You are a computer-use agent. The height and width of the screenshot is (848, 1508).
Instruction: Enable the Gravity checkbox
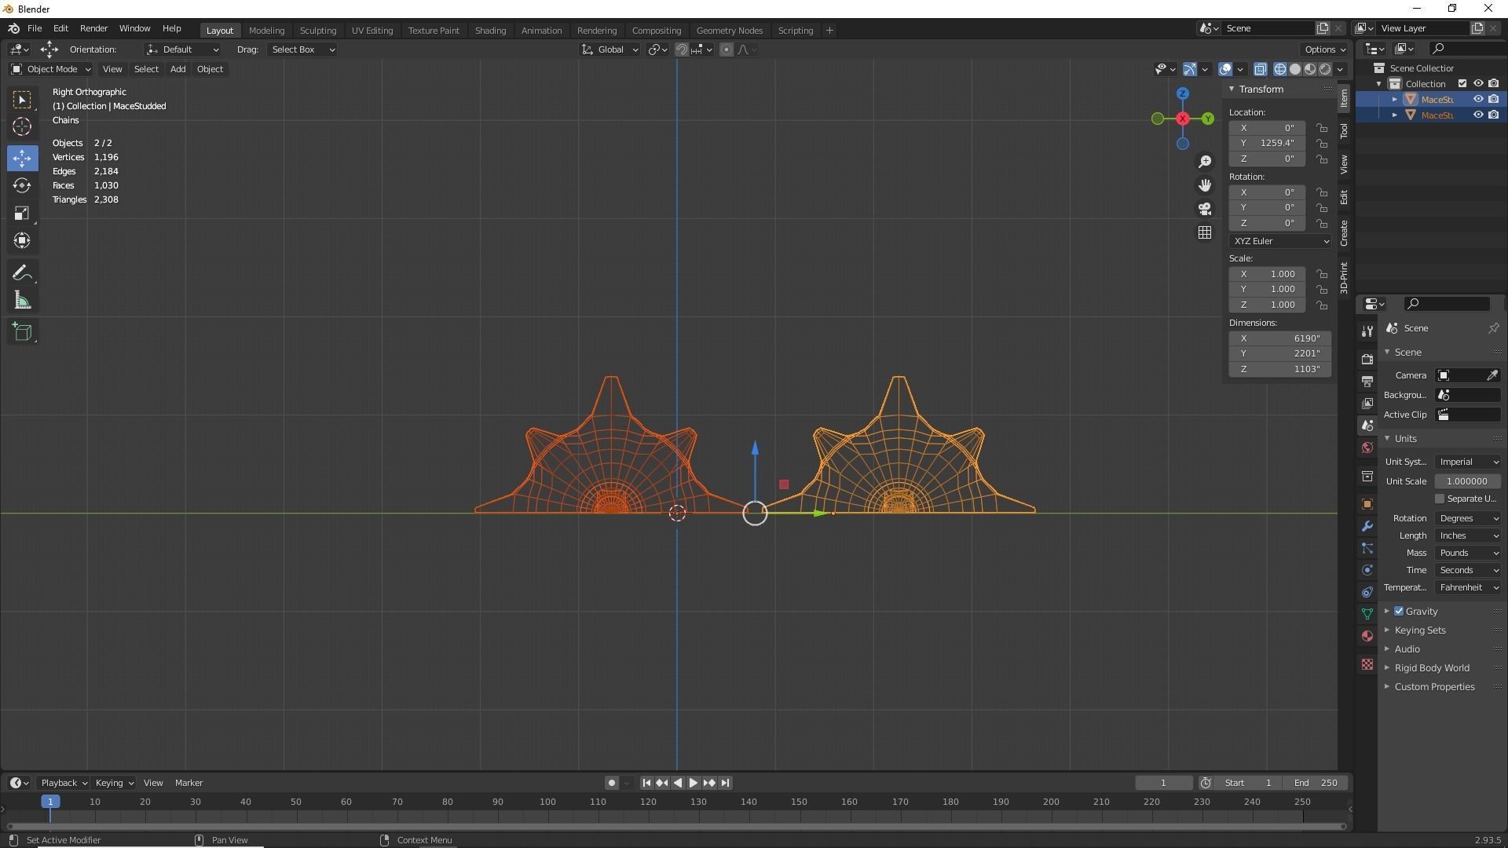click(x=1399, y=611)
